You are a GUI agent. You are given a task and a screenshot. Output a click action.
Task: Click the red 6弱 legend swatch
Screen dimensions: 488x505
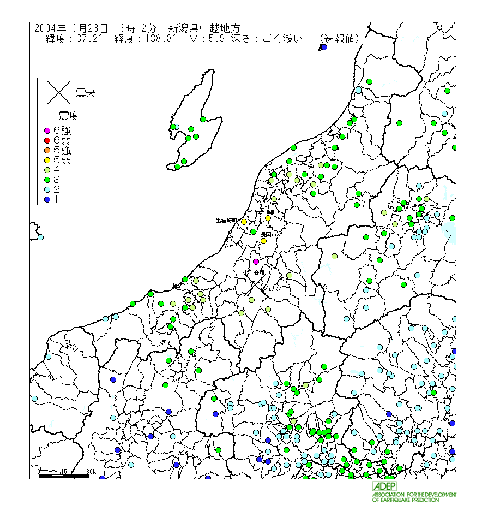[47, 140]
